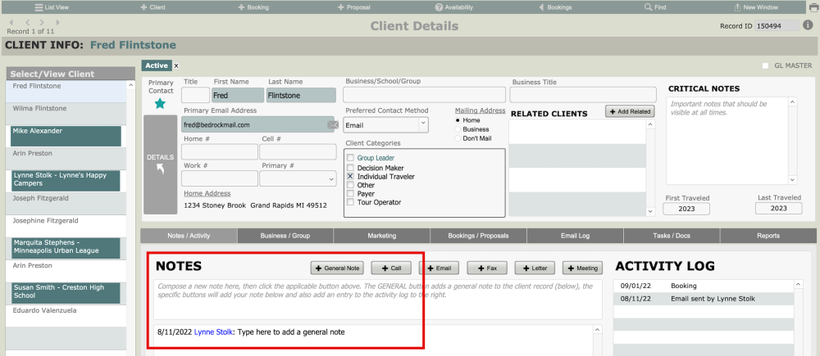Open the Reports tab
The height and width of the screenshot is (356, 820).
pos(768,236)
